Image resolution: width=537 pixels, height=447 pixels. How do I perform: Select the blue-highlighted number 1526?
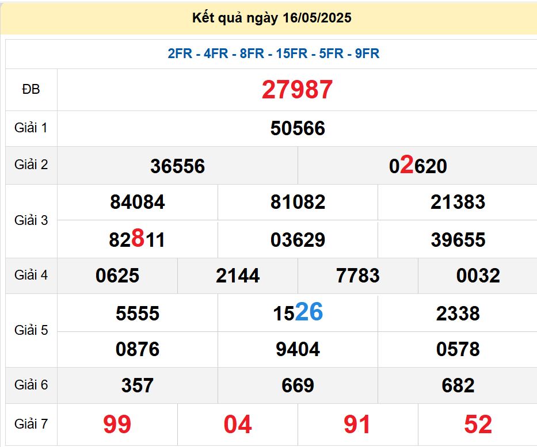click(x=297, y=314)
